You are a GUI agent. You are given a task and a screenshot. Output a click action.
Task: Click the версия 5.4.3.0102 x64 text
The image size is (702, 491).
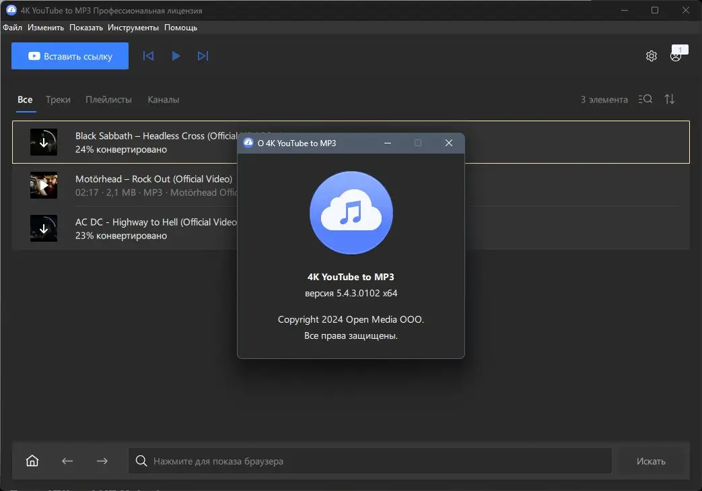(x=351, y=293)
